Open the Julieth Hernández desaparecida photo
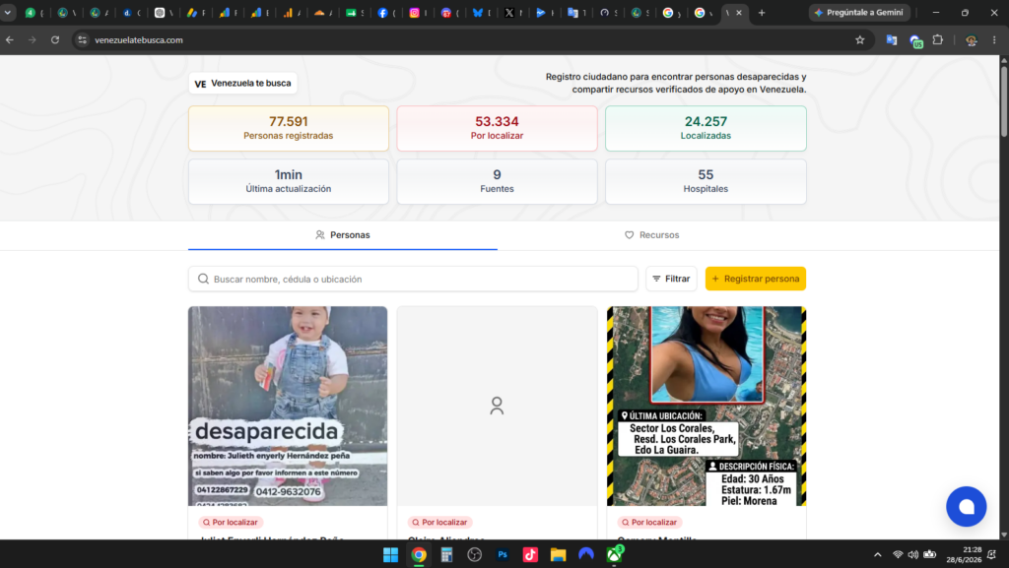Screen dimensions: 1009x568 click(288, 407)
